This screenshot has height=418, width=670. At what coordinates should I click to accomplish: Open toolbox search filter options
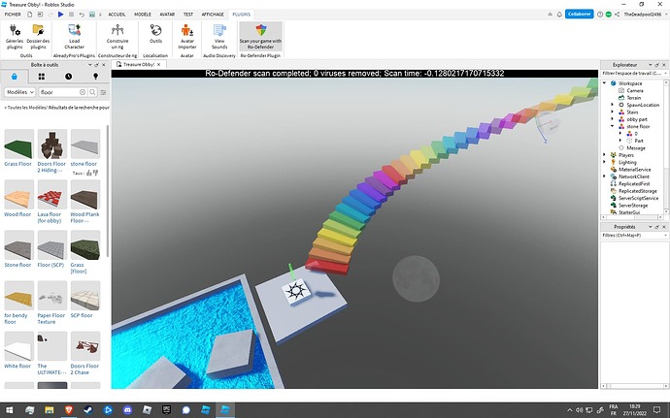click(103, 92)
